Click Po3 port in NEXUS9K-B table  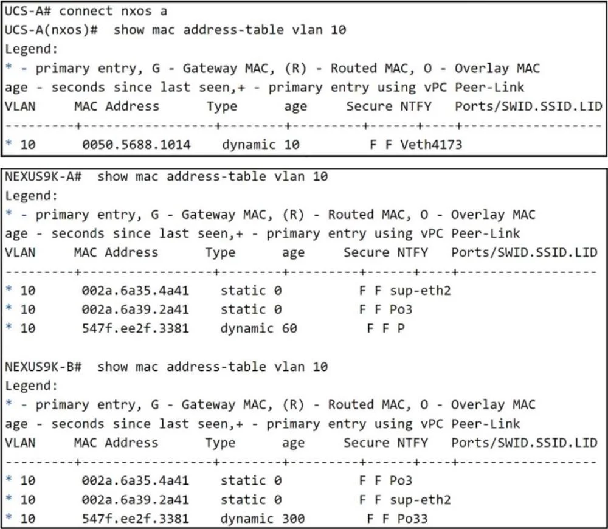(x=401, y=480)
